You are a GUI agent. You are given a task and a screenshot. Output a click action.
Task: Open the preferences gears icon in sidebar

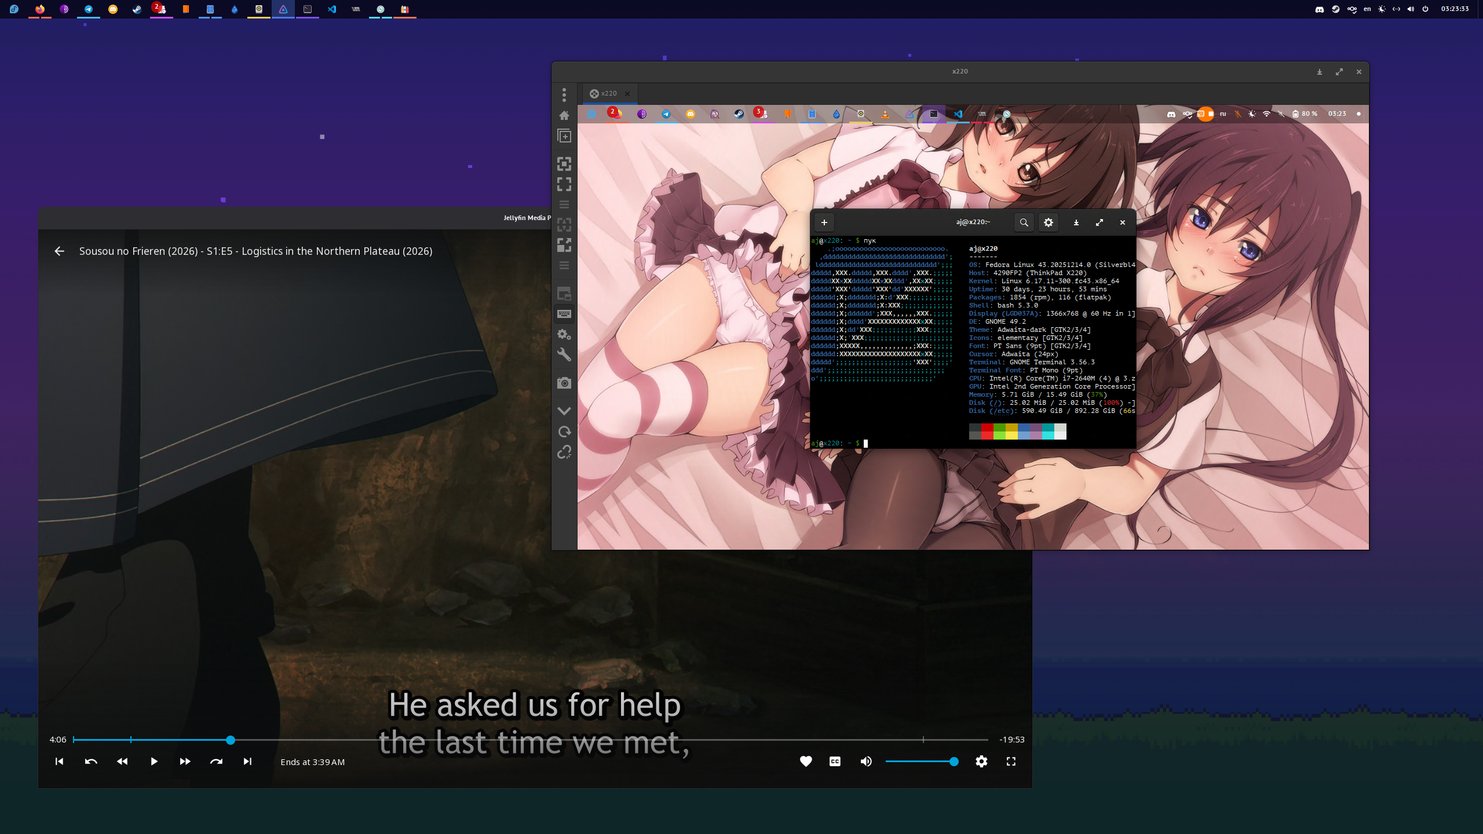click(x=564, y=334)
